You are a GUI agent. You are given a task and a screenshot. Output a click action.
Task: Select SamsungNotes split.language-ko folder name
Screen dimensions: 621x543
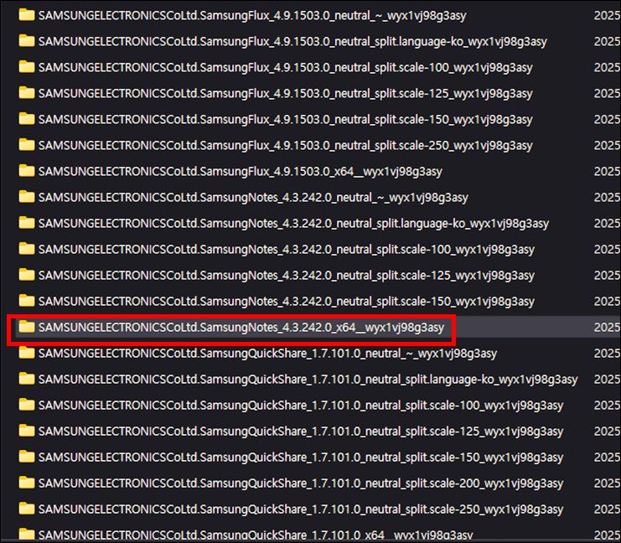(294, 224)
